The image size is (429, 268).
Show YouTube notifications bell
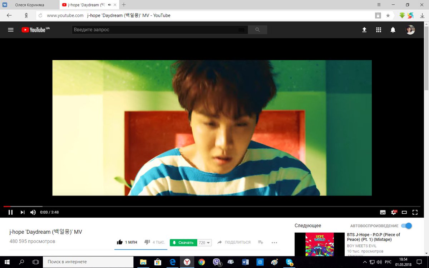point(393,30)
